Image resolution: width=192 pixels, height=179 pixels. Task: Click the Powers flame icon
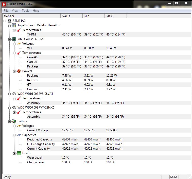point(19,71)
